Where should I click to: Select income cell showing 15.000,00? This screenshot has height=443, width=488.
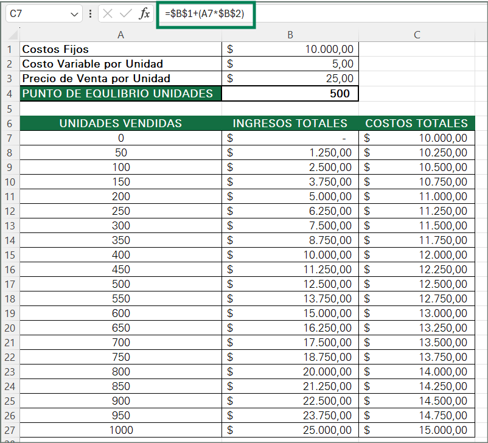(290, 313)
